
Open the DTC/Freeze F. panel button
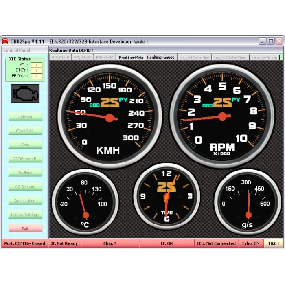(25, 159)
